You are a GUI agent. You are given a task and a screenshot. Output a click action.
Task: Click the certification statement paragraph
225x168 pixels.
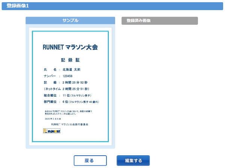(x=68, y=112)
